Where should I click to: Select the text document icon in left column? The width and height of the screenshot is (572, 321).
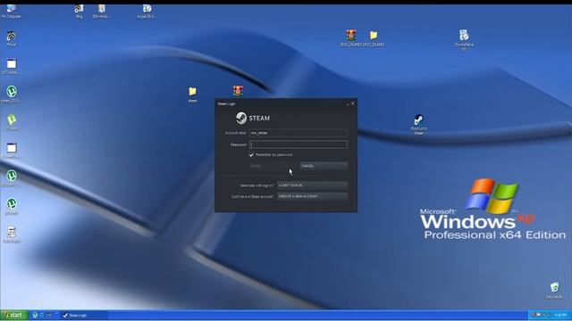tap(12, 235)
